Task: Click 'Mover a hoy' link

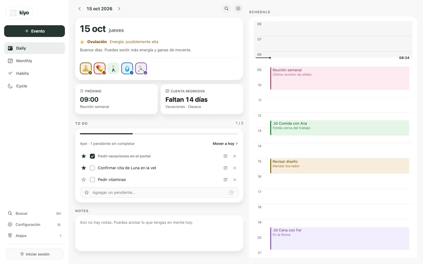Action: (x=225, y=144)
